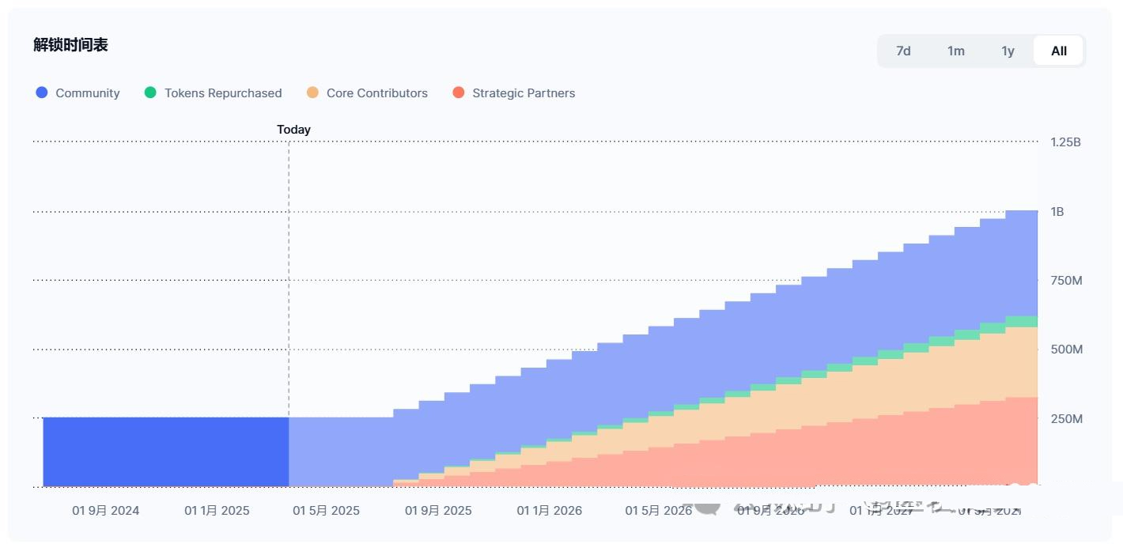1123x544 pixels.
Task: Toggle the Core Contributors legend label
Action: point(376,93)
